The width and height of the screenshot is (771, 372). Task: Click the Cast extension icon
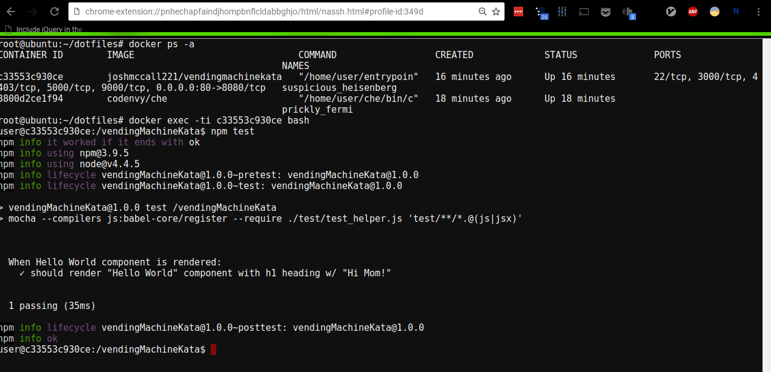point(583,12)
